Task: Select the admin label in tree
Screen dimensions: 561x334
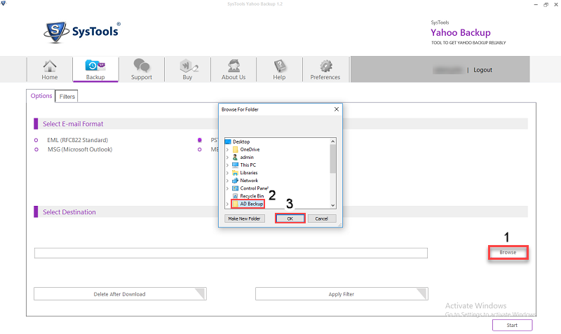Action: (x=247, y=157)
